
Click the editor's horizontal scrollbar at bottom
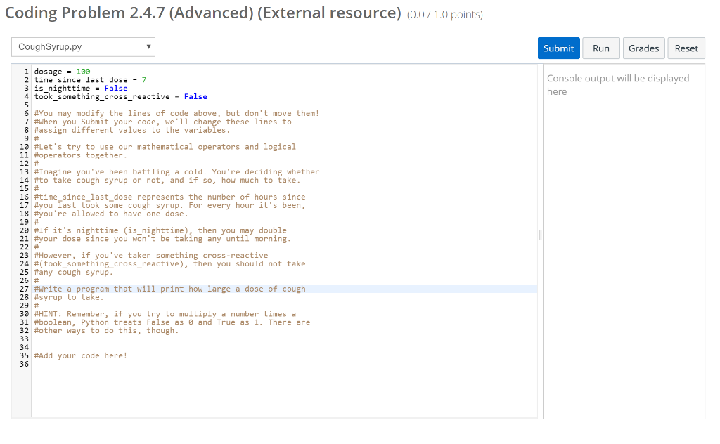pos(281,416)
